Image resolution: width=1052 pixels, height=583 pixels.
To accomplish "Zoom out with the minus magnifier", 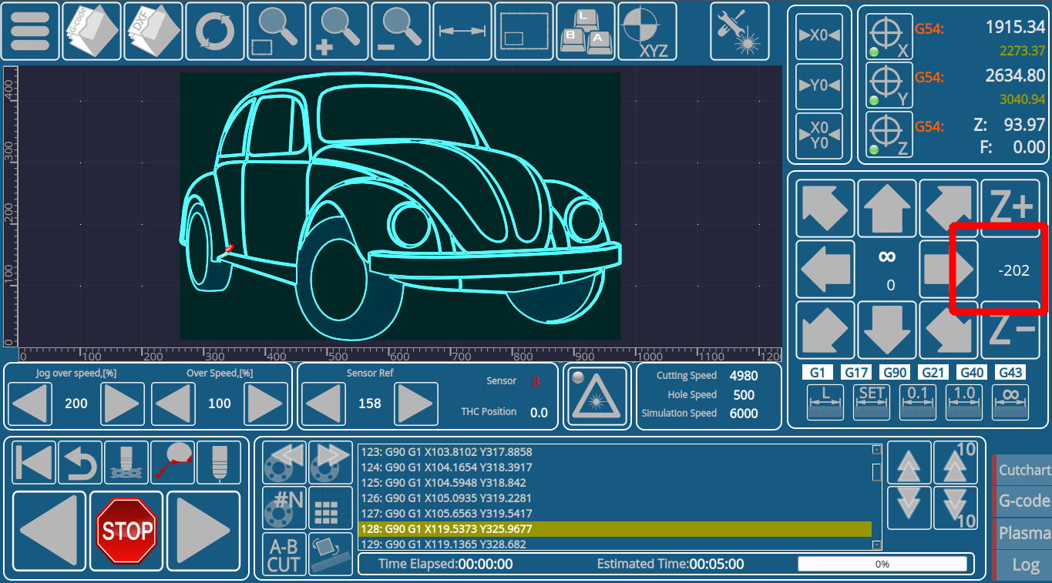I will point(401,32).
